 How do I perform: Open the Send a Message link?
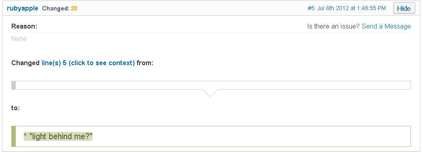386,26
